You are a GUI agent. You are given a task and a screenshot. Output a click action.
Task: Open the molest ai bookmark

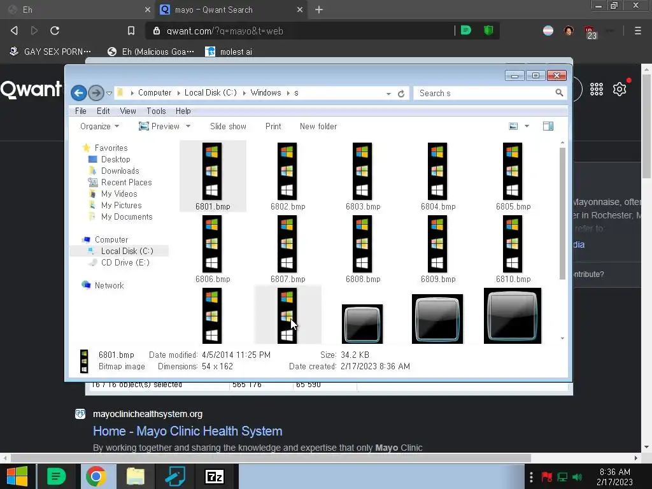pos(229,52)
